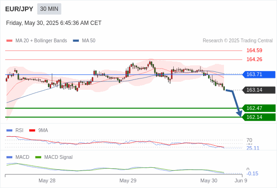Click the 30 MIN timeframe button
The height and width of the screenshot is (188, 277).
point(49,9)
